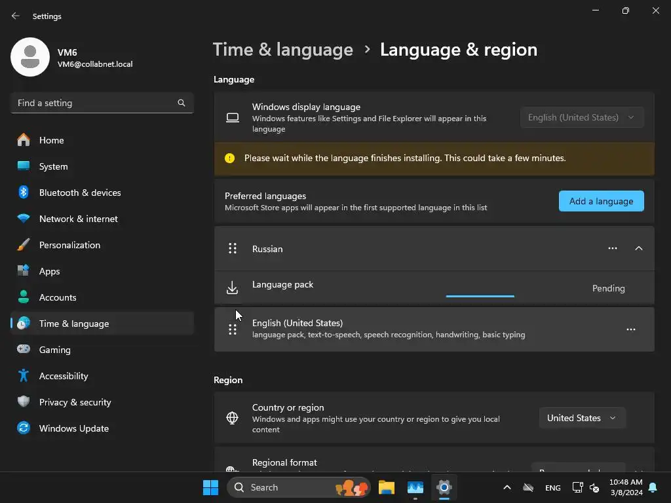
Task: Click the drag handle for Russian
Action: tap(233, 248)
